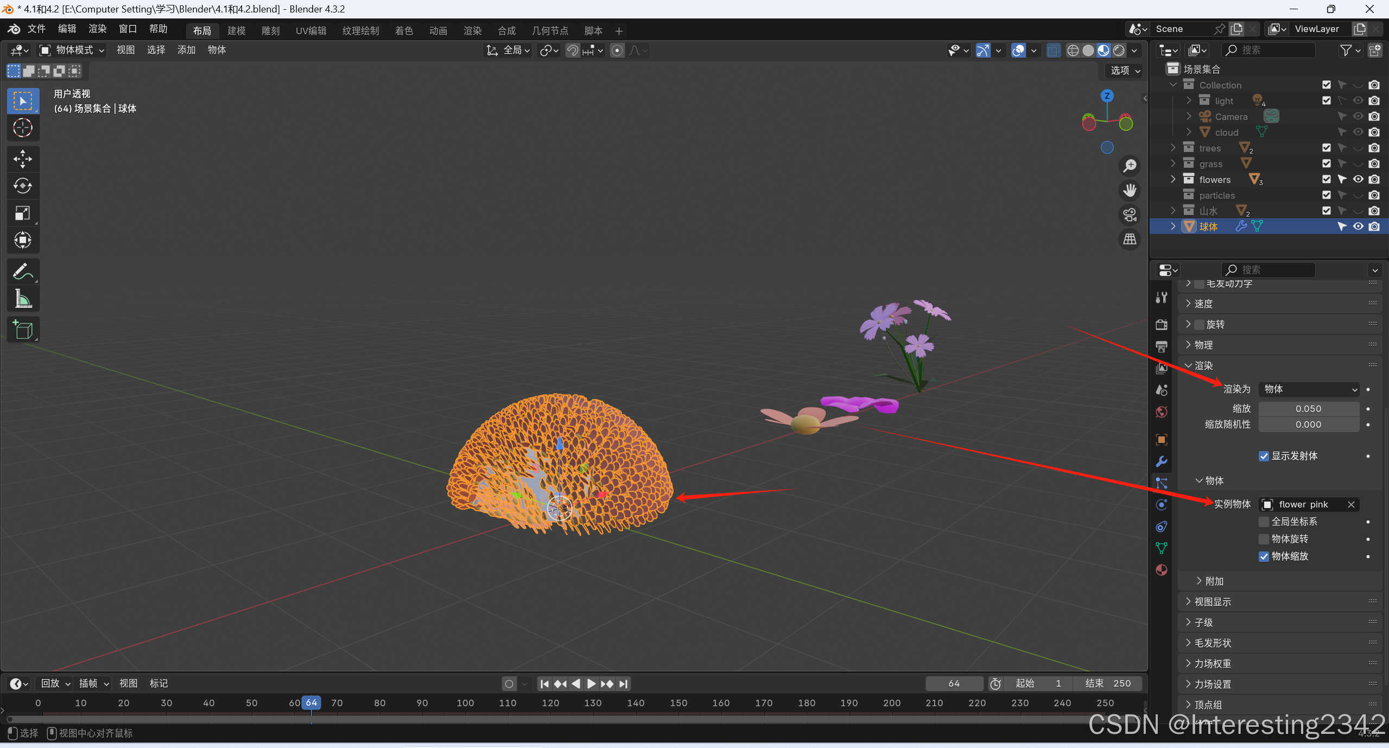Toggle the 显示发射体 checkbox
Image resolution: width=1389 pixels, height=748 pixels.
1264,456
